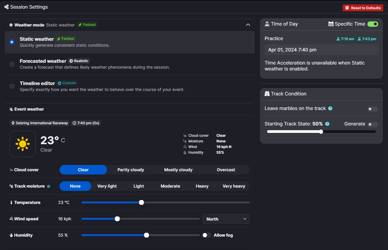Click the Event weather sun-cloud icon
Viewport: 388px width, 250px height.
(11, 109)
